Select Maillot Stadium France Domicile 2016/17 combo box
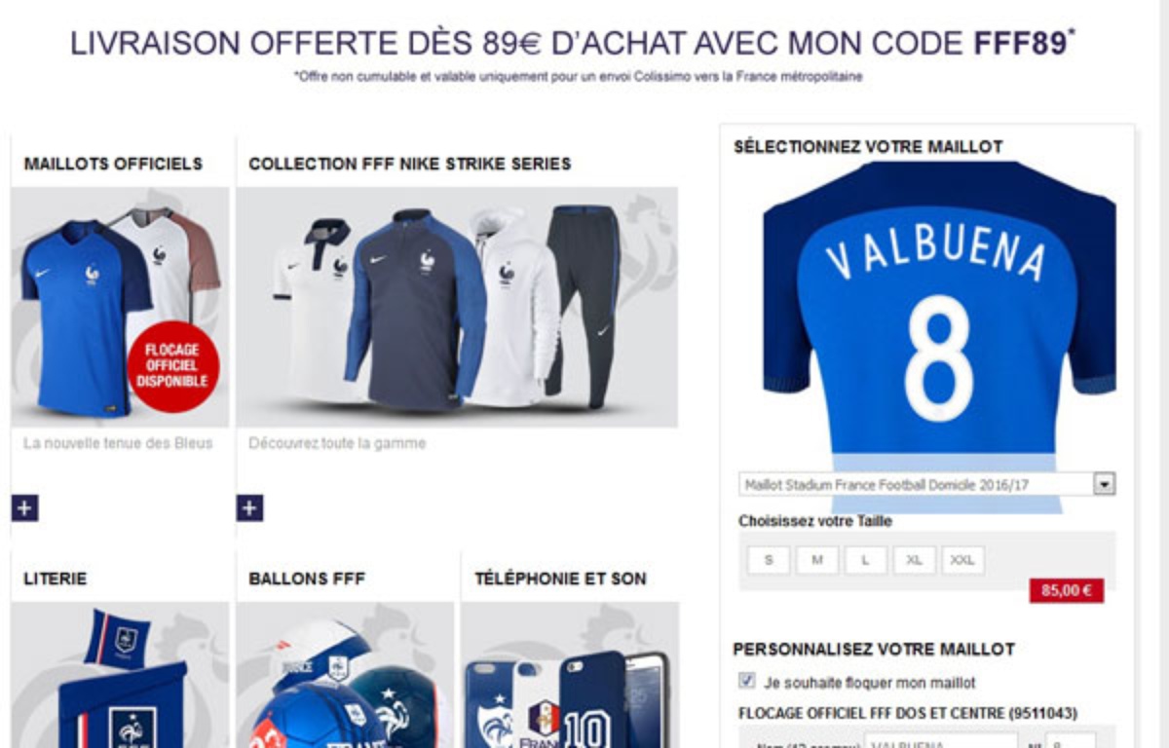The width and height of the screenshot is (1169, 748). point(926,484)
